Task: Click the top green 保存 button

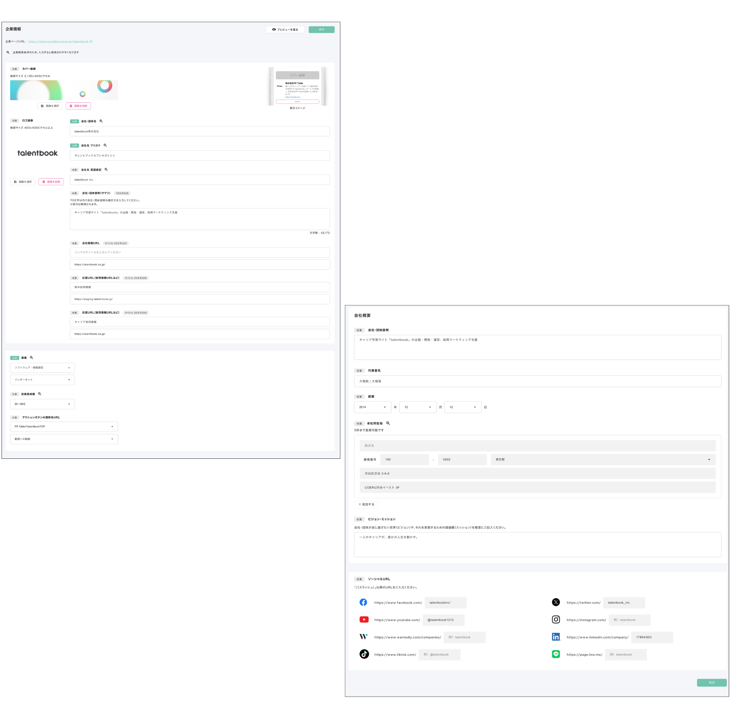Action: coord(321,30)
